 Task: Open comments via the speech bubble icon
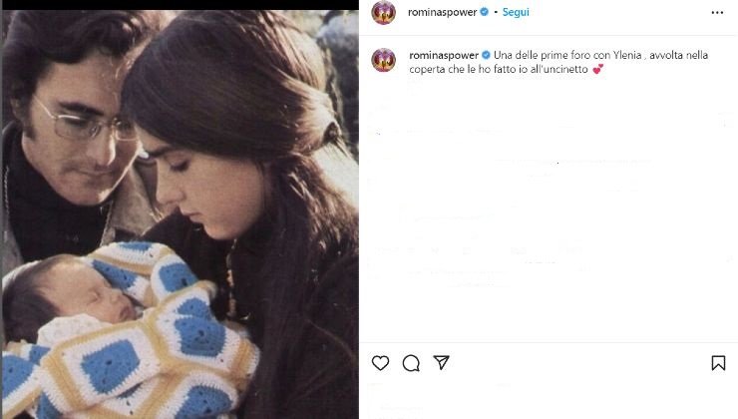point(411,363)
